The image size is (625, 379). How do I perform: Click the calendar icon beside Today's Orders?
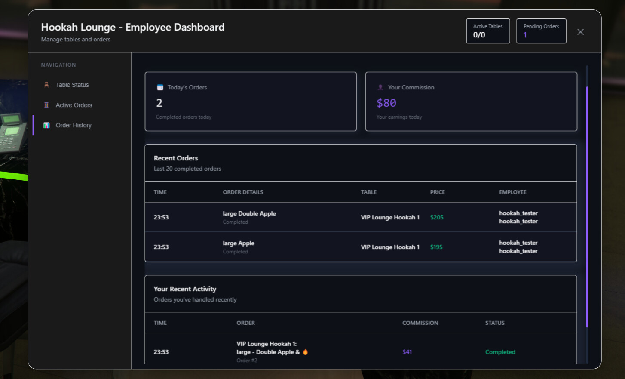point(160,87)
